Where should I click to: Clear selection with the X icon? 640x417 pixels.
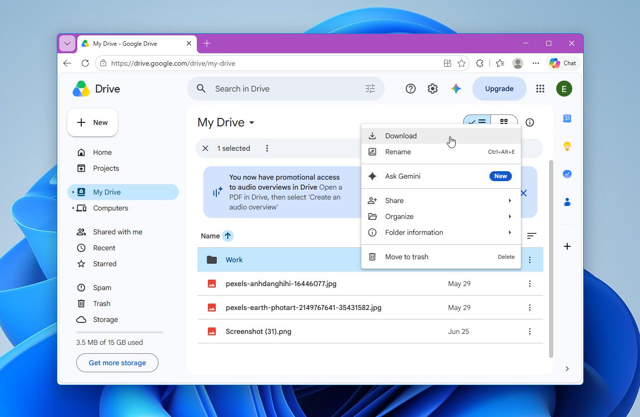[x=205, y=148]
